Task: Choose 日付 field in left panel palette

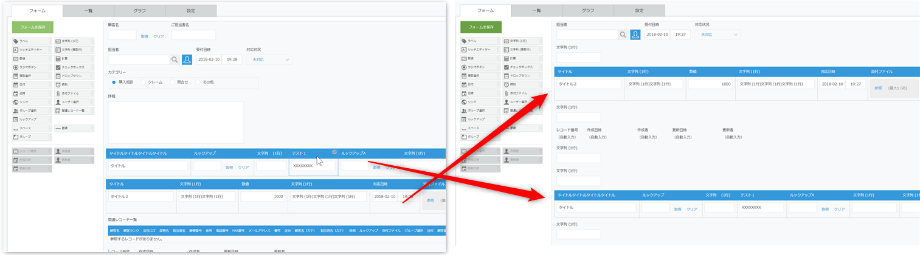Action: (32, 84)
